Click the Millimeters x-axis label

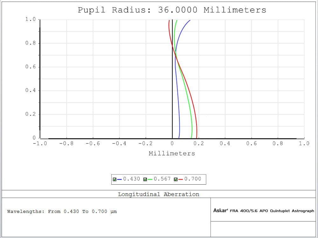[172, 153]
